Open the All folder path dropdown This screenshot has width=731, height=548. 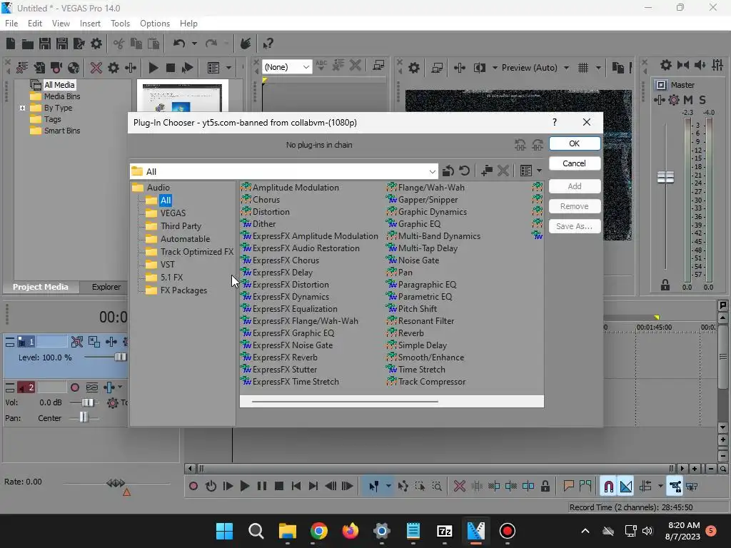click(x=432, y=171)
